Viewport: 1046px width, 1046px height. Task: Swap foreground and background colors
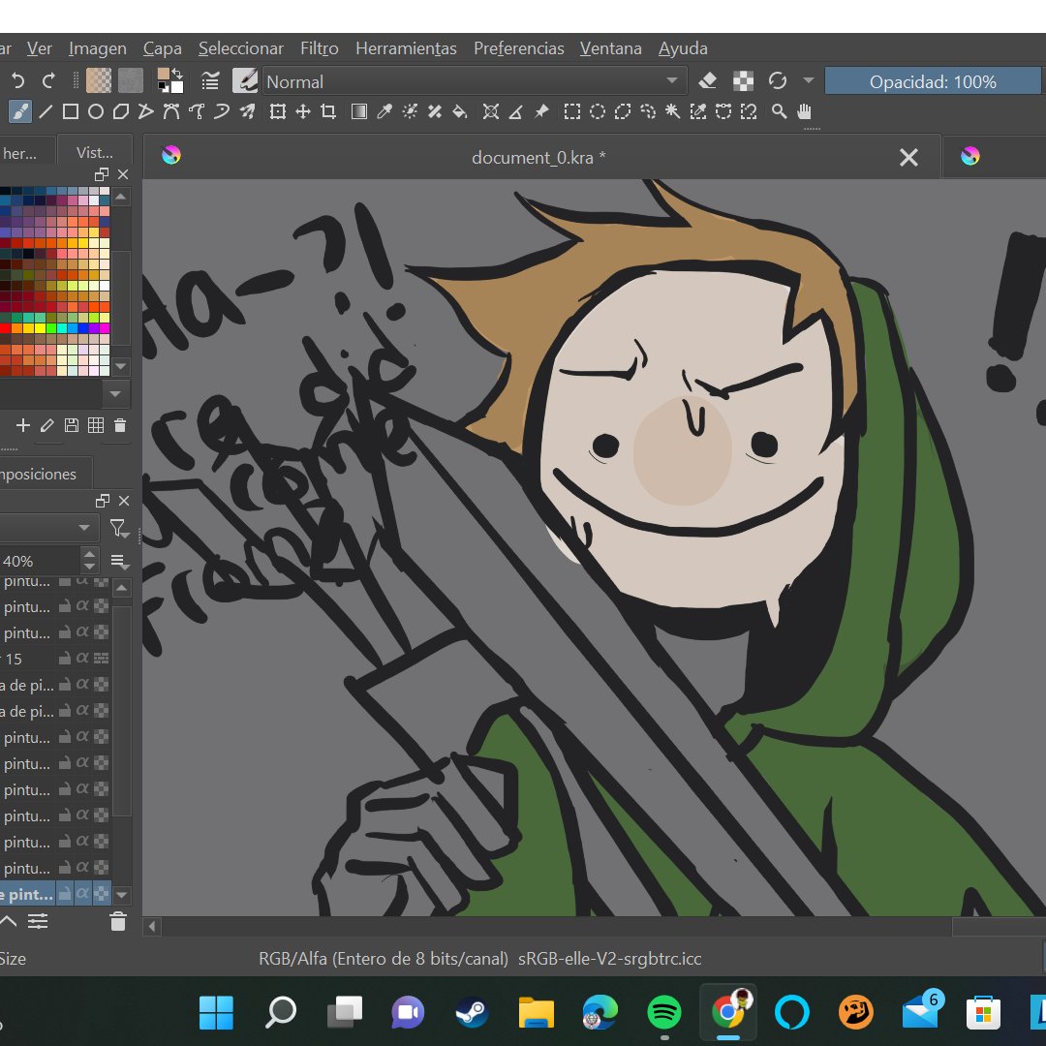[x=177, y=73]
